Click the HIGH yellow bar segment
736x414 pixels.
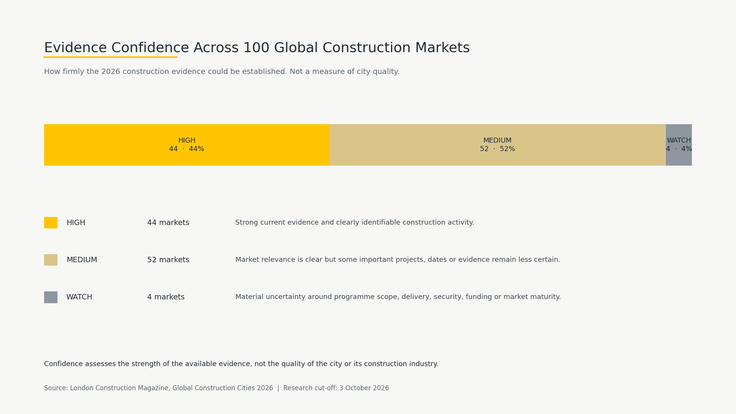pyautogui.click(x=187, y=145)
